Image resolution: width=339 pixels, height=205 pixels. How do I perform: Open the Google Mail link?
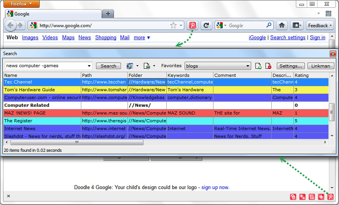point(125,38)
